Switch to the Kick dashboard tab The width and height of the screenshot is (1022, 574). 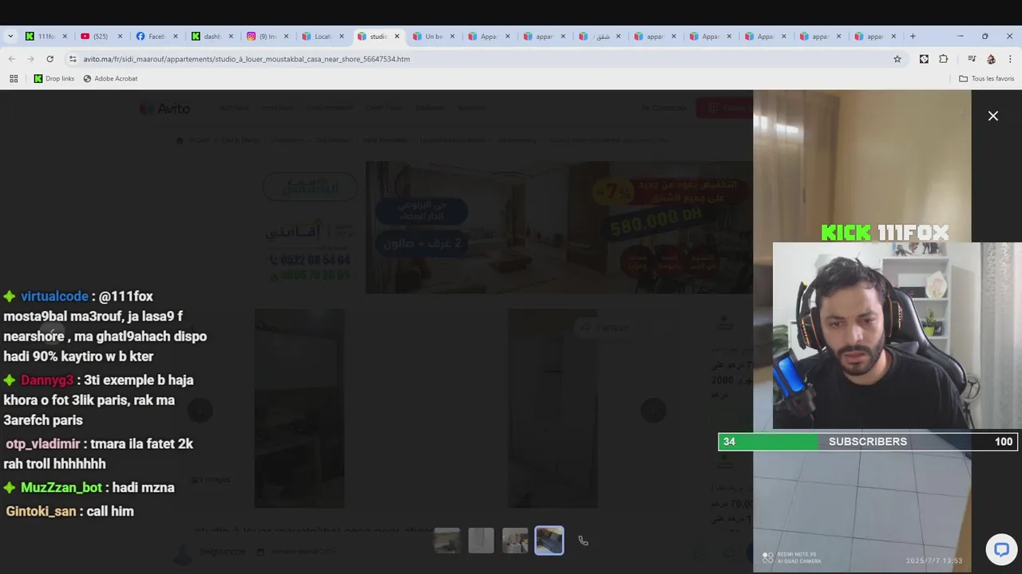click(212, 36)
